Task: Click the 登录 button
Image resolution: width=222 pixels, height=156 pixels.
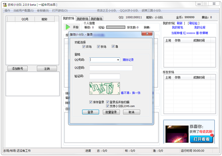Action: (91, 112)
